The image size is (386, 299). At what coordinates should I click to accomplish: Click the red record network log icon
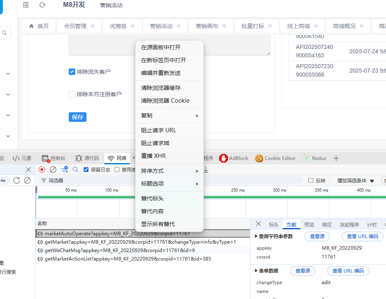pyautogui.click(x=42, y=170)
